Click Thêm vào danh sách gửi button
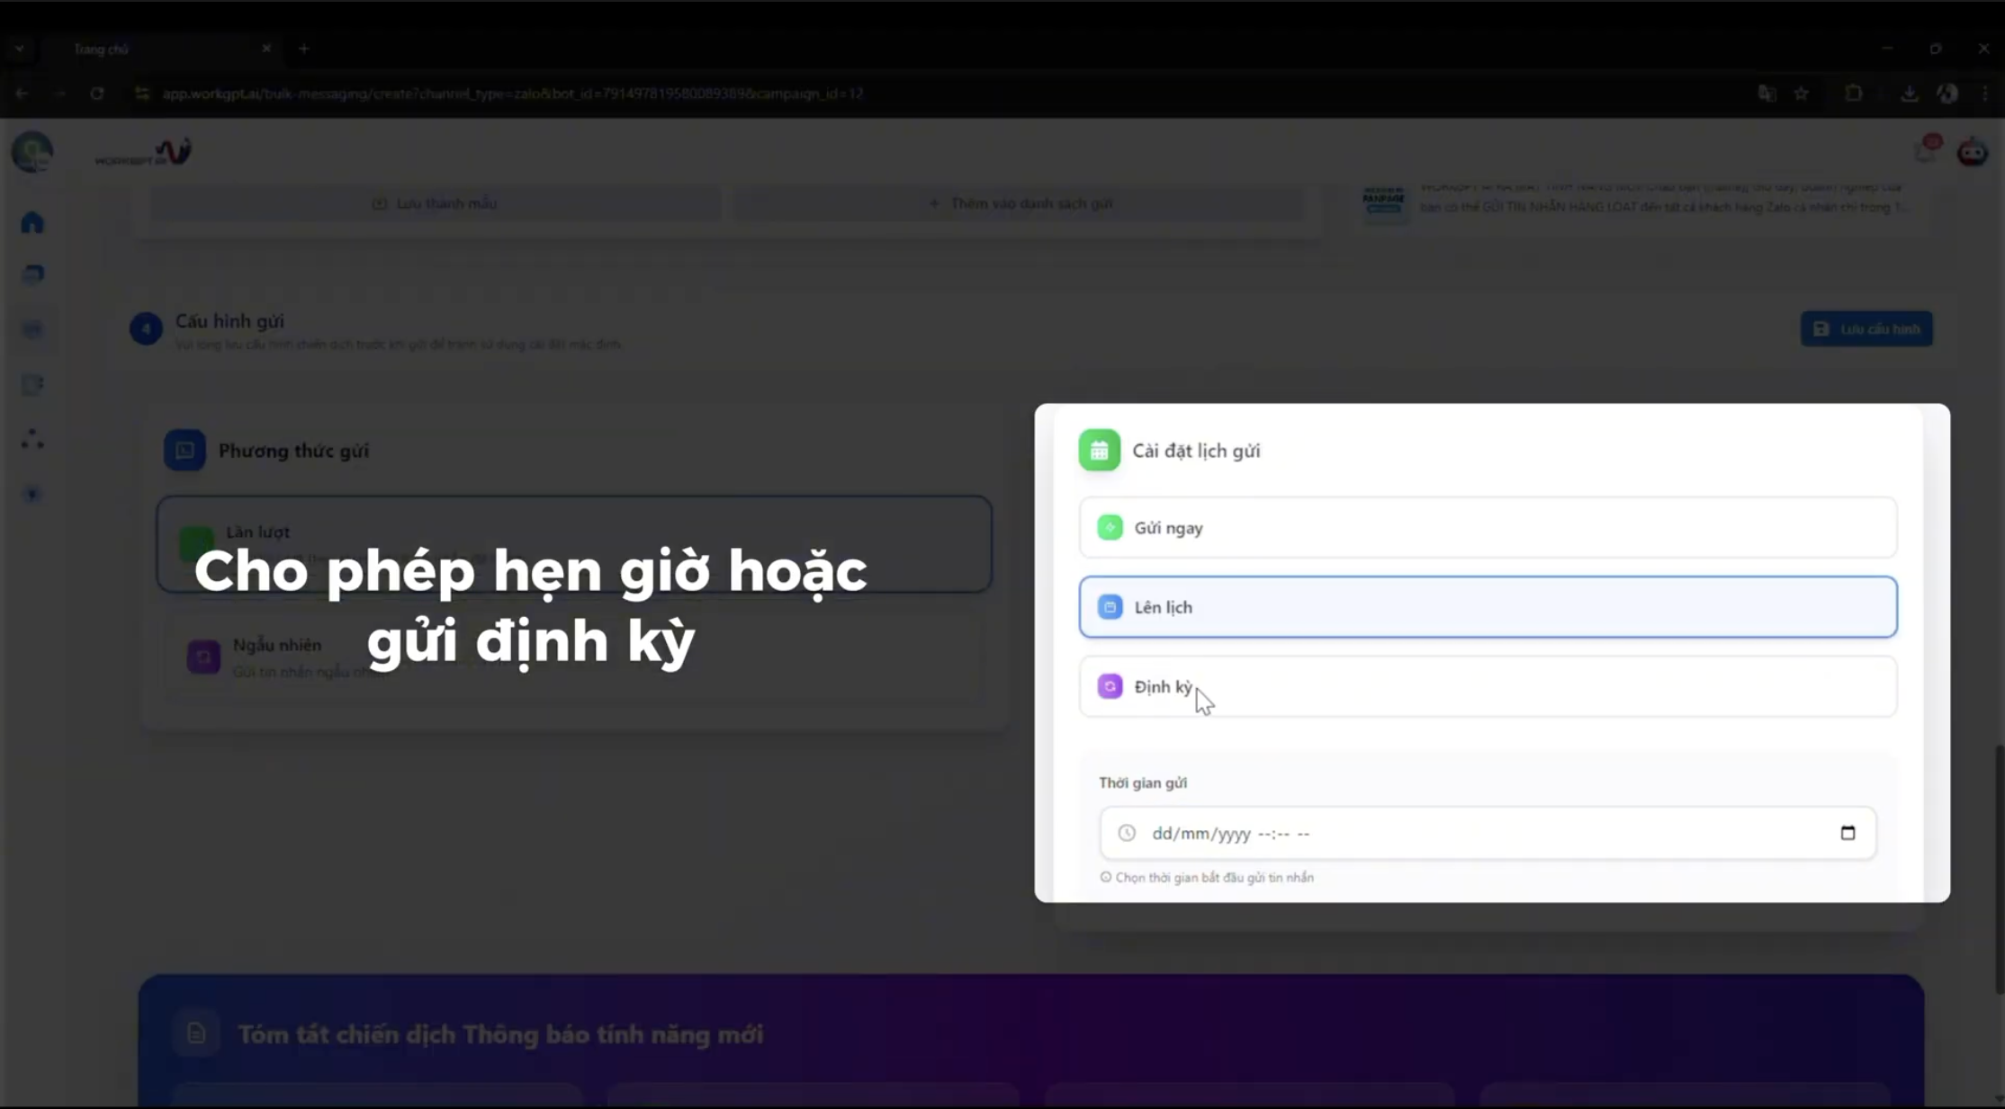 [x=1020, y=204]
